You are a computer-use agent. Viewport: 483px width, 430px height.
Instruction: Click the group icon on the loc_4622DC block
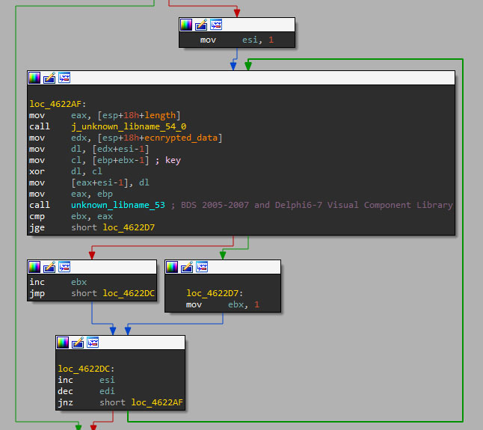click(x=93, y=343)
